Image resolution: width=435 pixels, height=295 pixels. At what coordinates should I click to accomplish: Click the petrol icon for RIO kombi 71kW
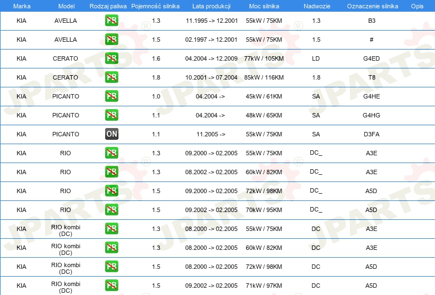[111, 286]
